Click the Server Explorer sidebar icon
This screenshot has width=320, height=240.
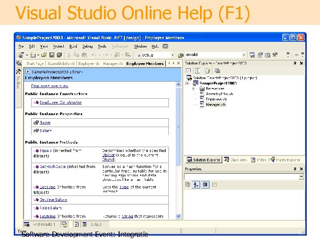[19, 64]
